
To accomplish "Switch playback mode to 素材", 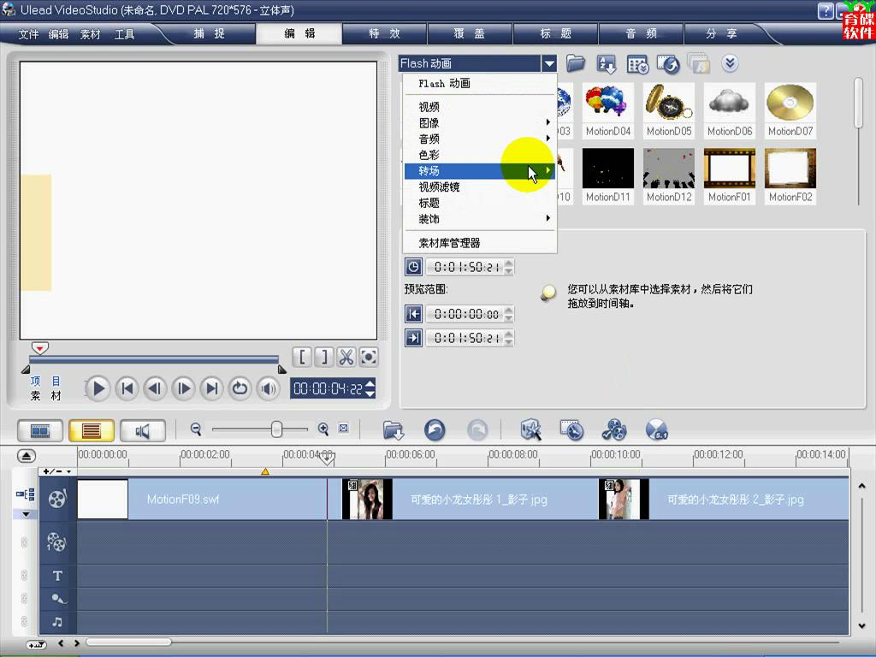I will pyautogui.click(x=46, y=395).
